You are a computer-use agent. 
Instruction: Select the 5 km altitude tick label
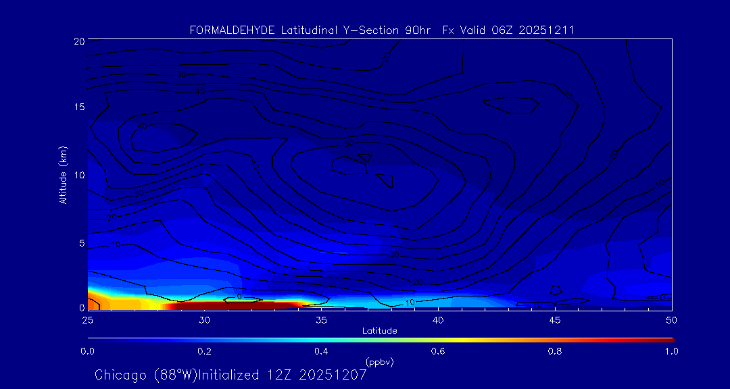click(80, 243)
